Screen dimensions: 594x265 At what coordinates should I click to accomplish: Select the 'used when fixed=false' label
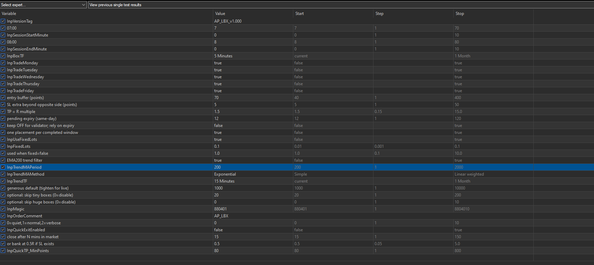28,153
